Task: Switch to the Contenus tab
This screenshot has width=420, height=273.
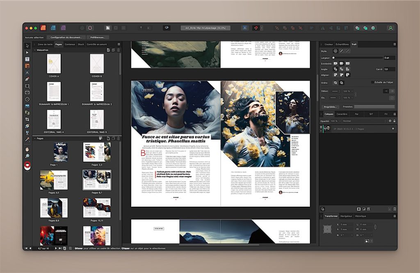Action: point(70,44)
